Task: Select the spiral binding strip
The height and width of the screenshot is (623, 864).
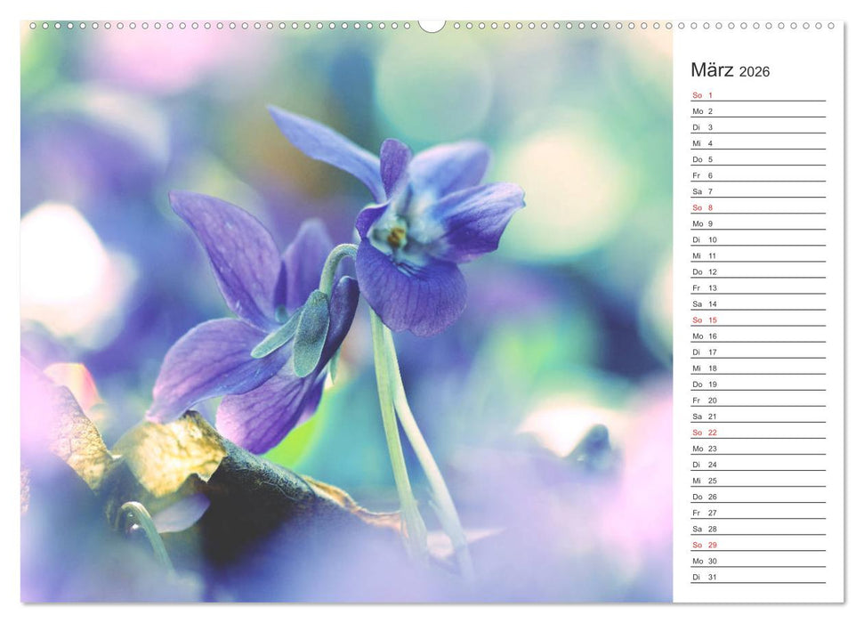Action: pos(267,28)
